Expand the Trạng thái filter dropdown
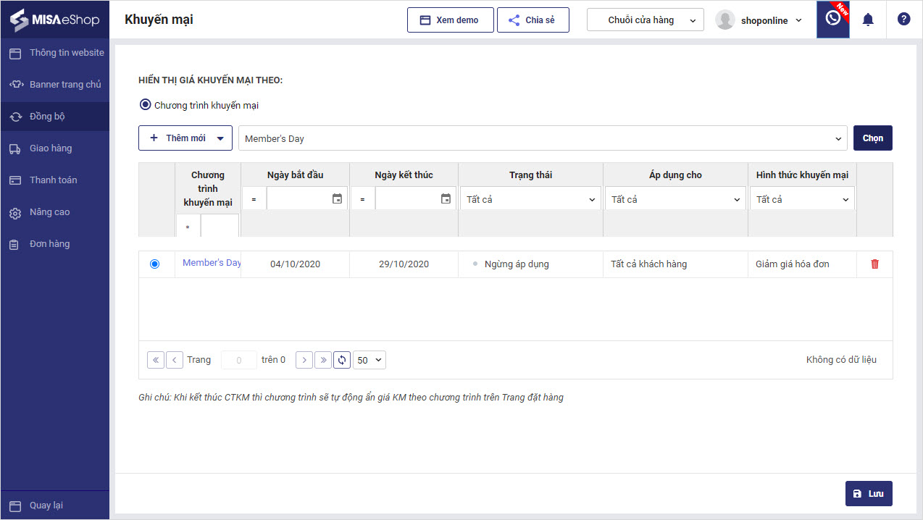The width and height of the screenshot is (923, 520). (x=530, y=199)
